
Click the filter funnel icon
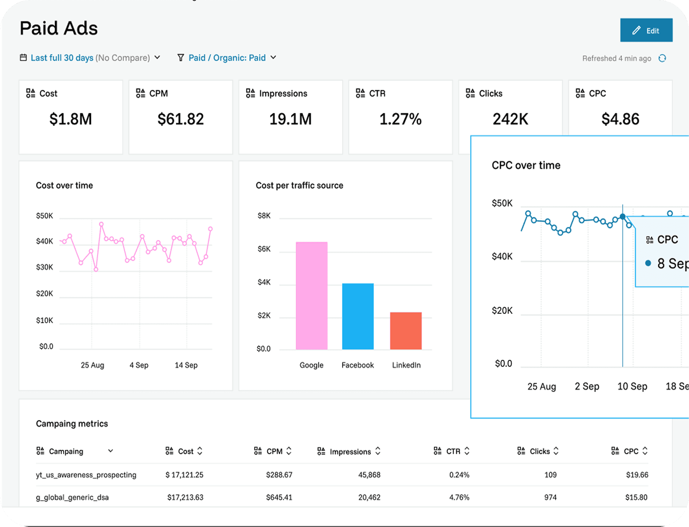click(181, 58)
